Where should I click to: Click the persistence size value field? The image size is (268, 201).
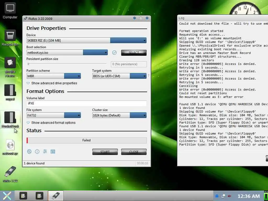coord(129,64)
